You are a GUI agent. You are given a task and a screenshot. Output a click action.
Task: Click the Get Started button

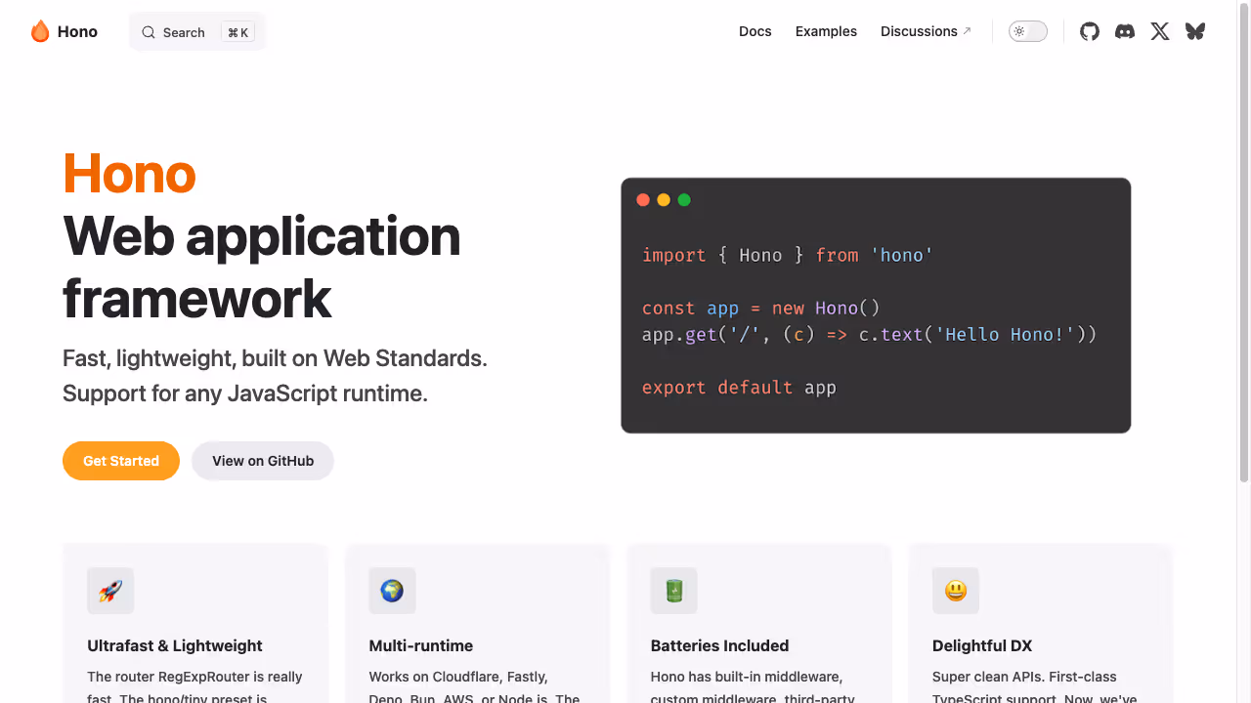pos(121,460)
